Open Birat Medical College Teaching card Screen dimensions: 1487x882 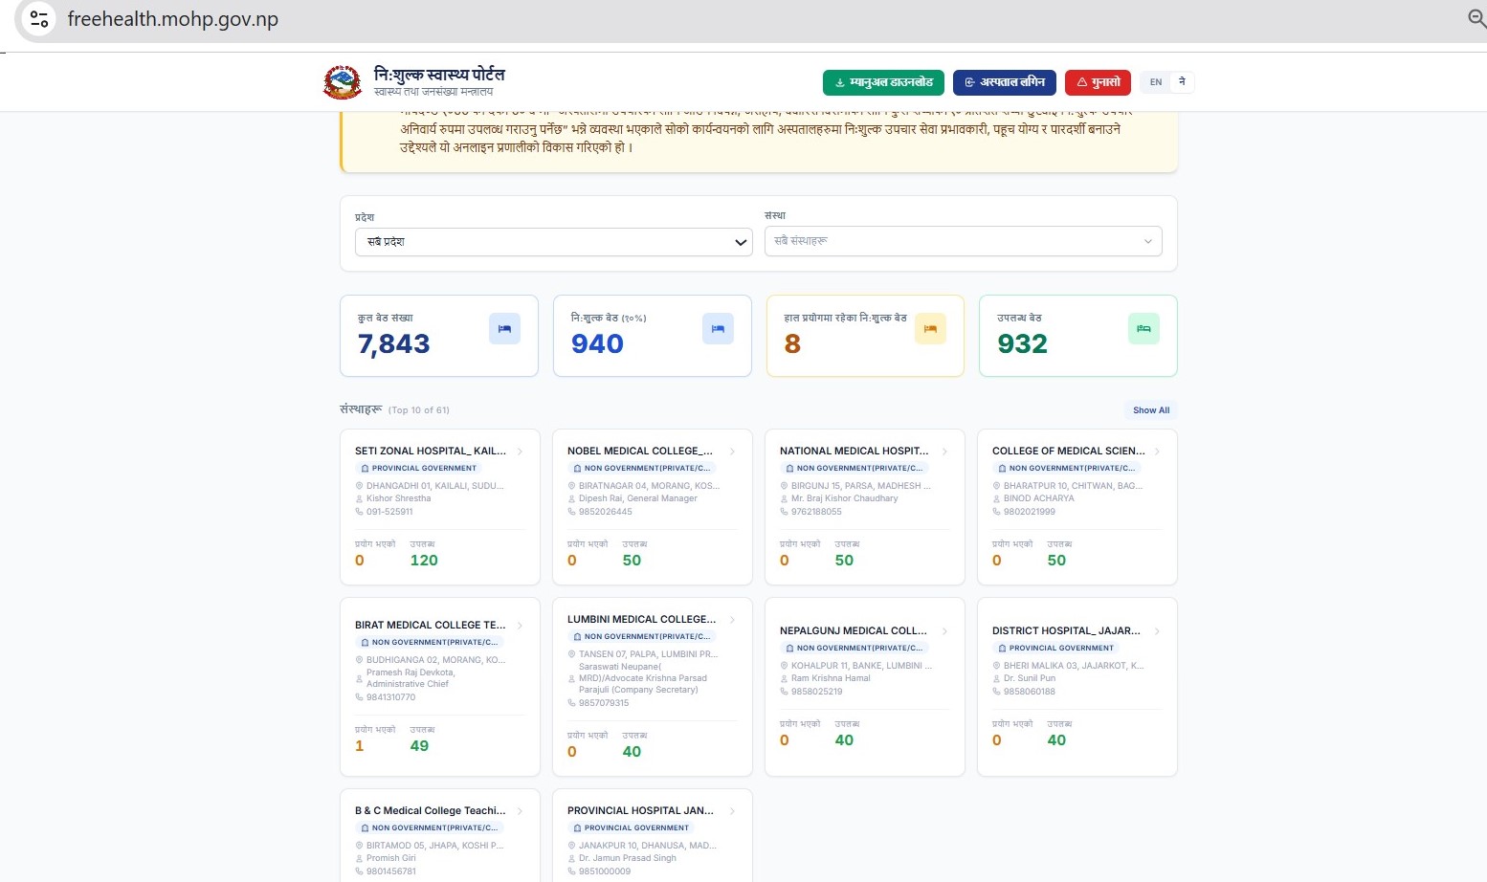pyautogui.click(x=431, y=626)
